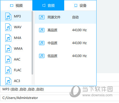Select the 同源文件 自动 preset

tap(65, 17)
